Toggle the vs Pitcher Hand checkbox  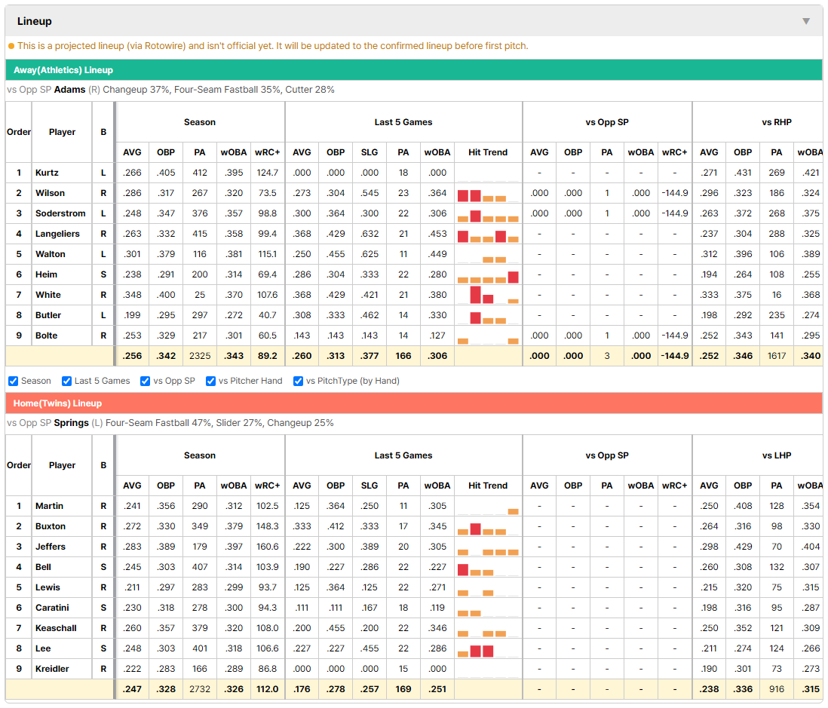[x=210, y=381]
